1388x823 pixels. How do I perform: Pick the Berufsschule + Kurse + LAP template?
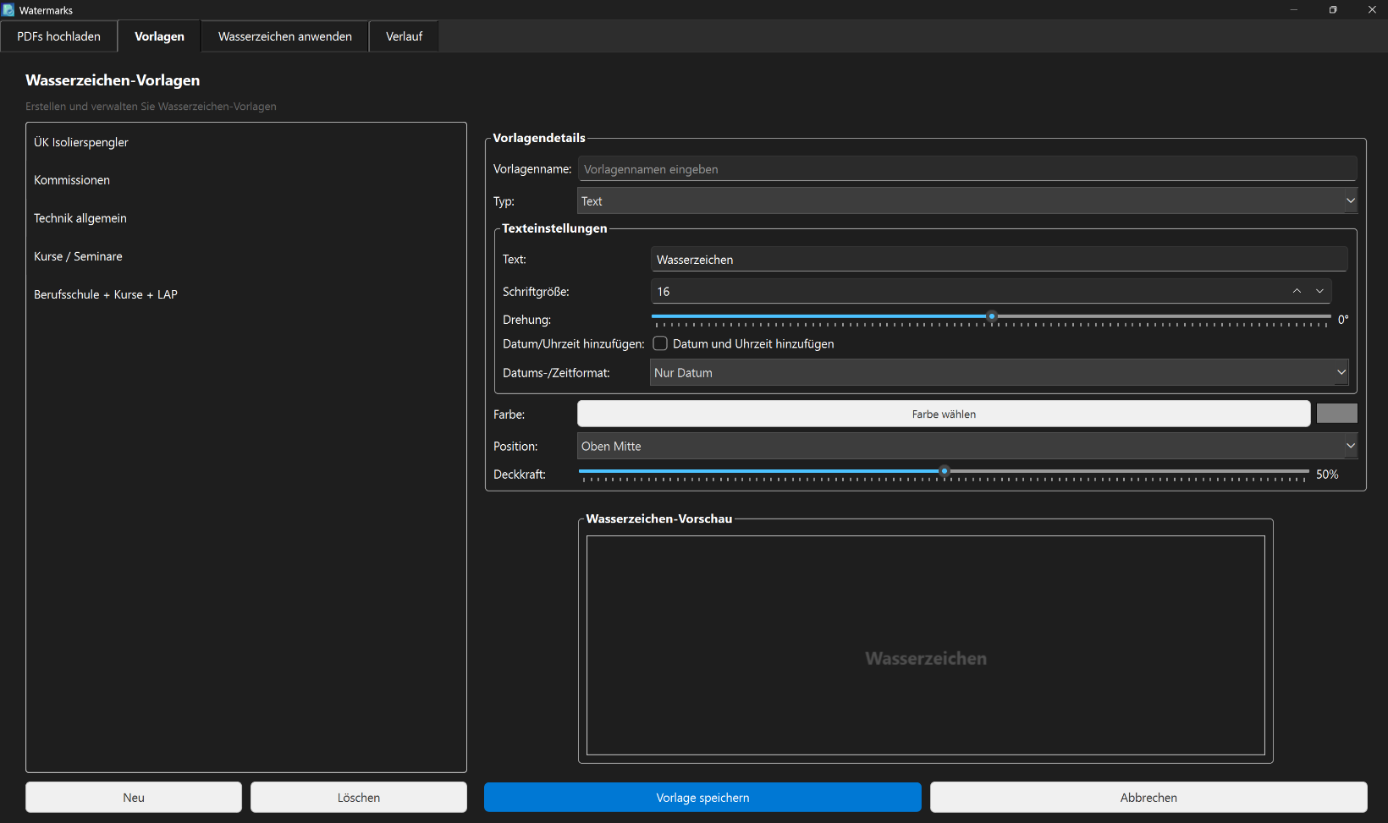pyautogui.click(x=245, y=294)
